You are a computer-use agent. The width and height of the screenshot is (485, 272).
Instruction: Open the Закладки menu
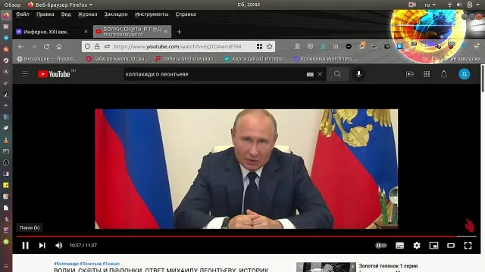point(116,14)
